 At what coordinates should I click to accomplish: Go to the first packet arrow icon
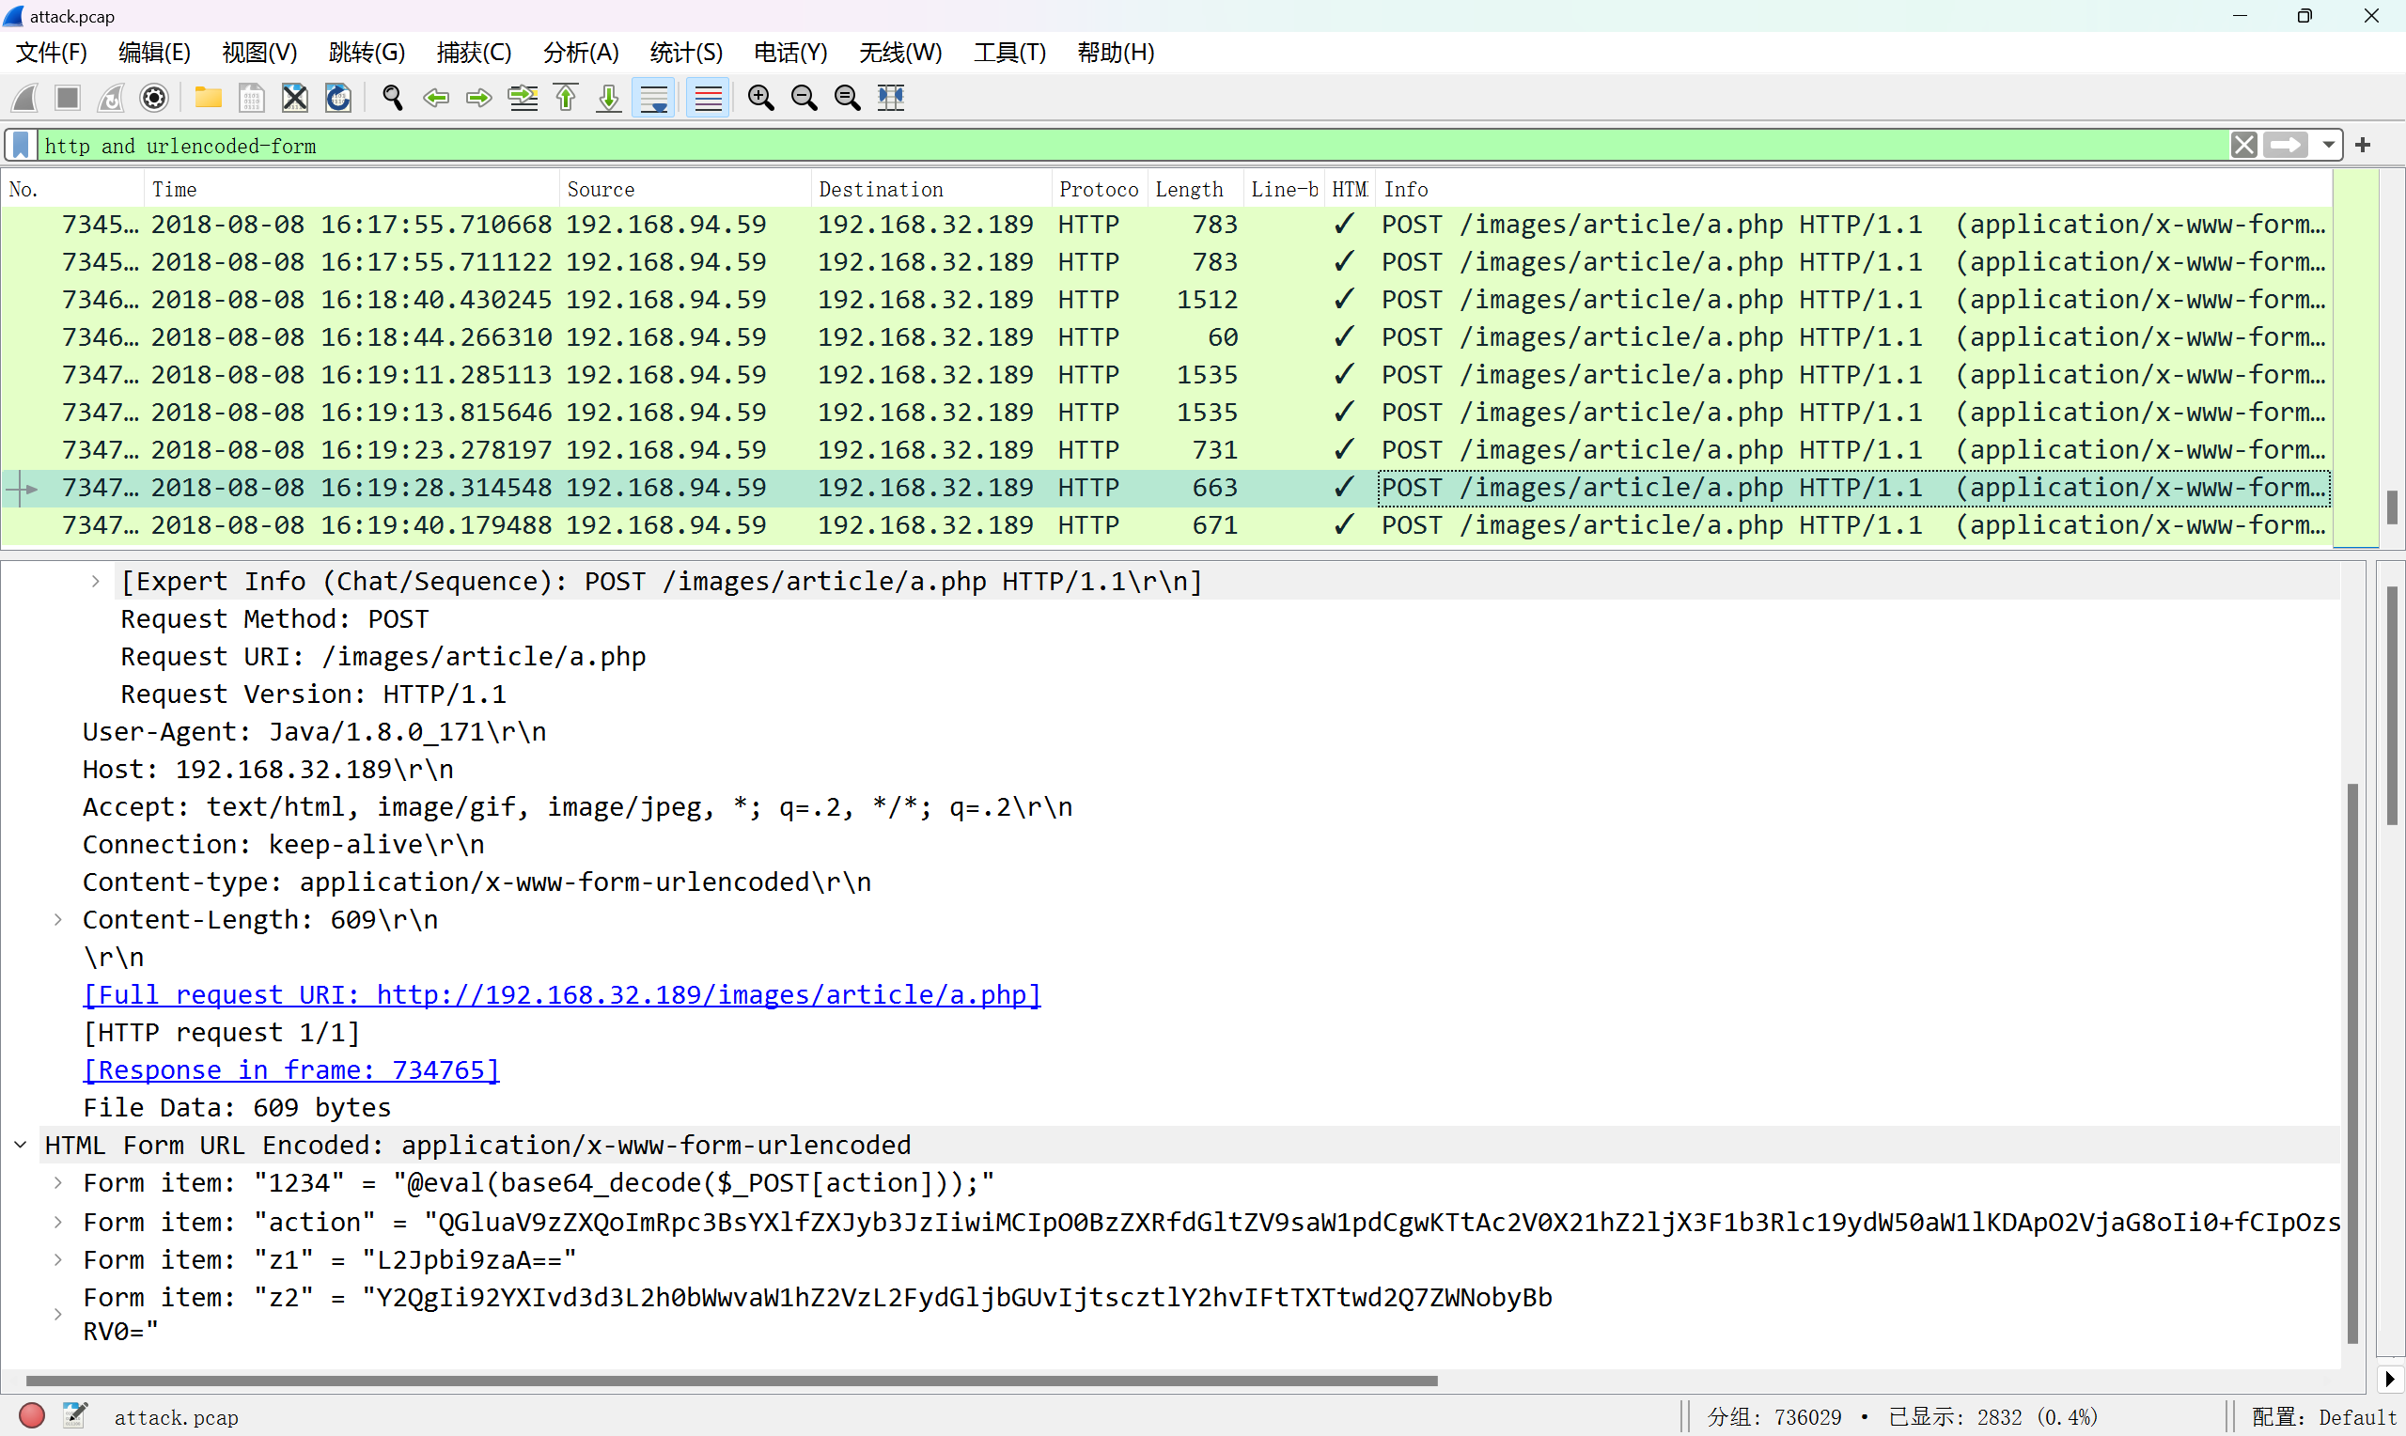(566, 98)
